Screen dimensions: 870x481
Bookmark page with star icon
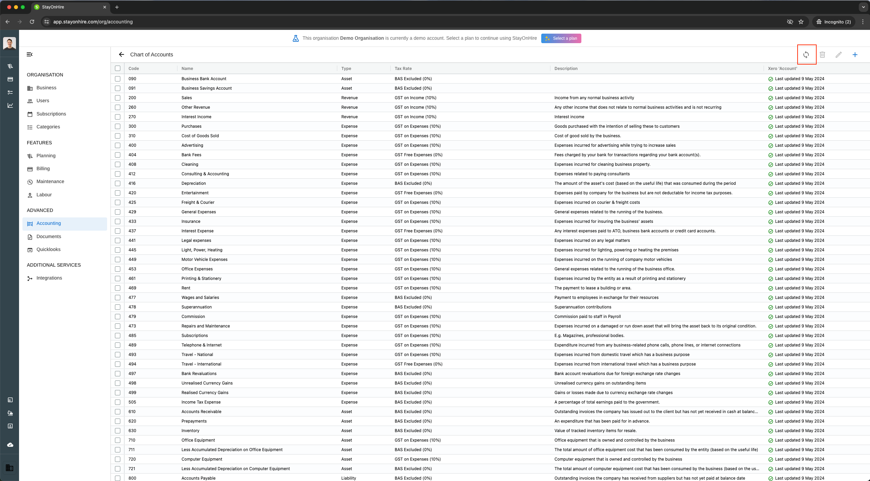click(x=801, y=22)
